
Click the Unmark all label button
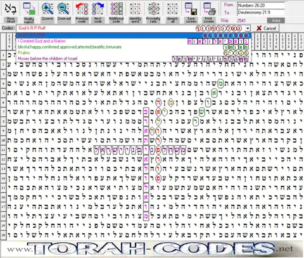[x=172, y=20]
